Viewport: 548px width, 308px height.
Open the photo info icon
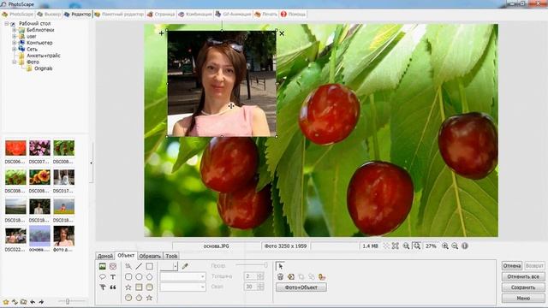(464, 246)
